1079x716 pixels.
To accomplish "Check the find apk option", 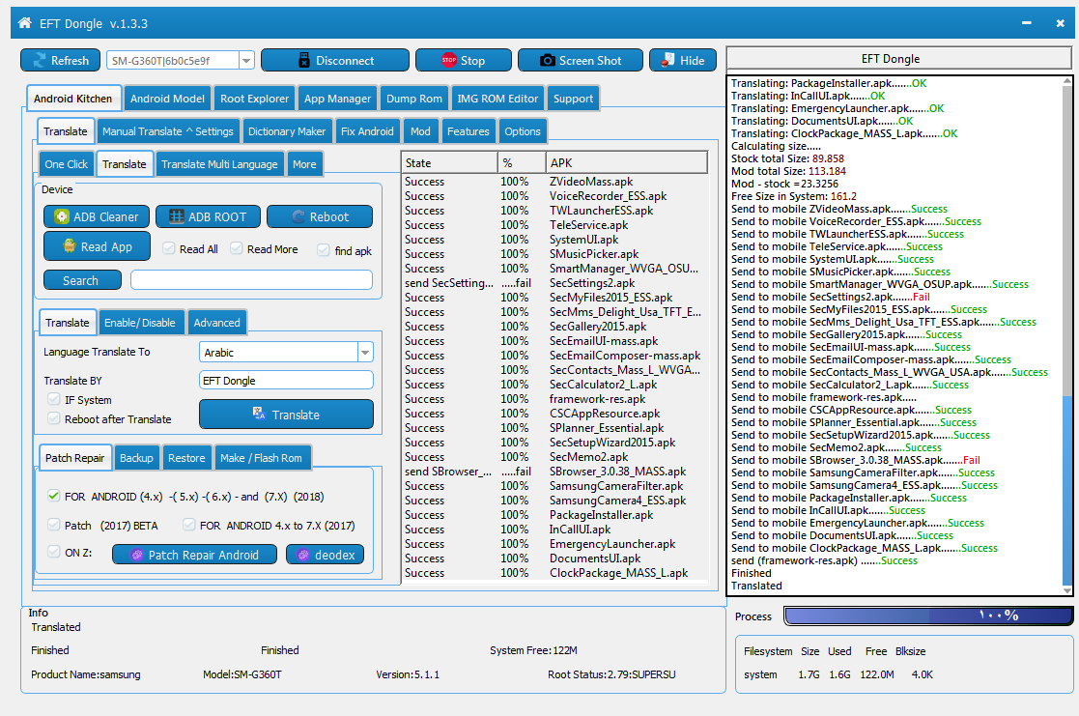I will coord(324,250).
